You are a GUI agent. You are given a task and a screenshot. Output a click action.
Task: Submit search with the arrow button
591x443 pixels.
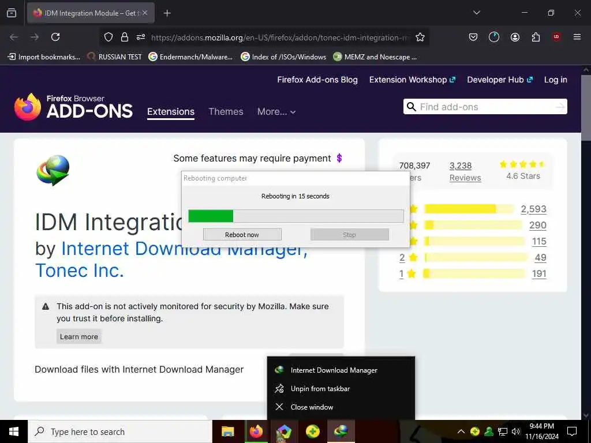point(560,107)
